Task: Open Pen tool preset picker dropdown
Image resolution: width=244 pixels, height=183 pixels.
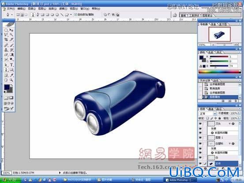Action: pos(12,15)
